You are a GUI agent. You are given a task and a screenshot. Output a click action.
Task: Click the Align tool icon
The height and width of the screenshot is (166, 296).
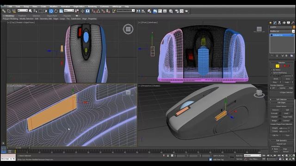(x=143, y=11)
